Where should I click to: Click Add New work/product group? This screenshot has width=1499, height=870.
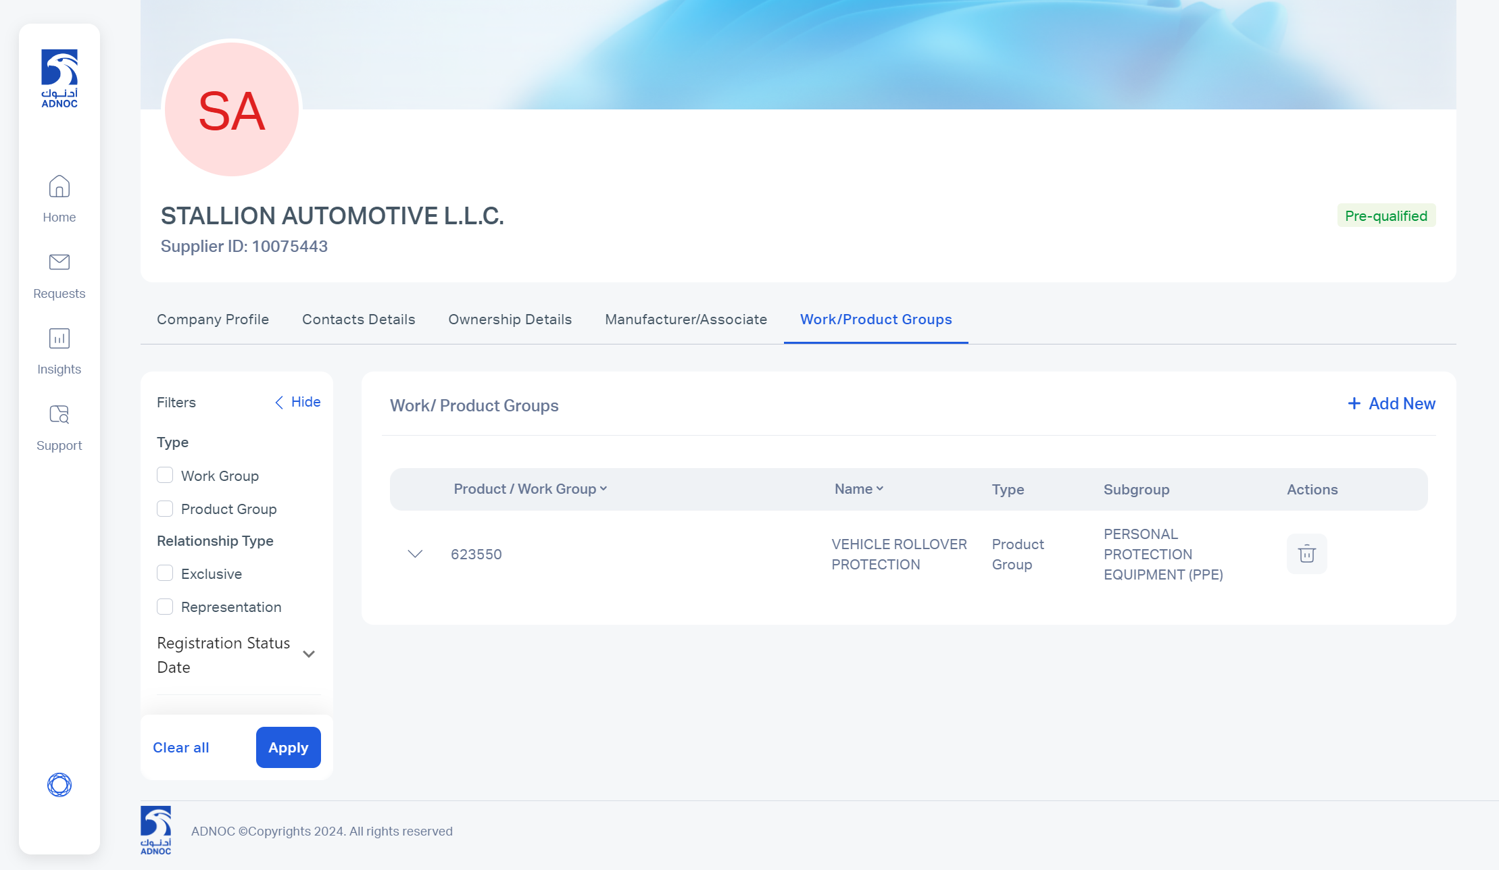coord(1392,403)
